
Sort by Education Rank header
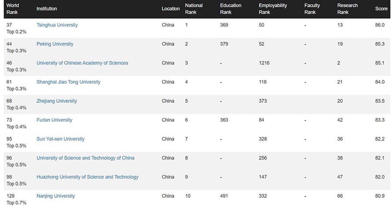[230, 9]
